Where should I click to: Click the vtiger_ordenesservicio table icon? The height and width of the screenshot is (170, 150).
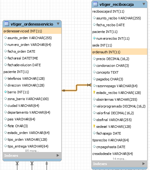pos(7,24)
